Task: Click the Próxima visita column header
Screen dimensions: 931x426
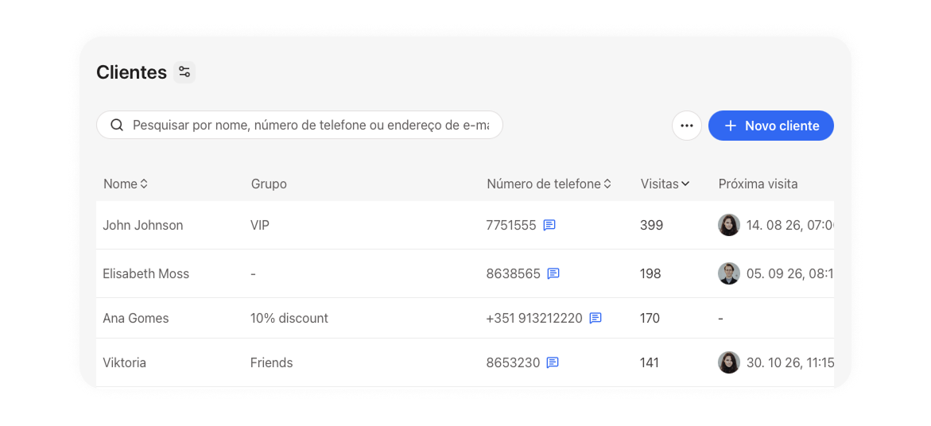Action: pos(758,184)
